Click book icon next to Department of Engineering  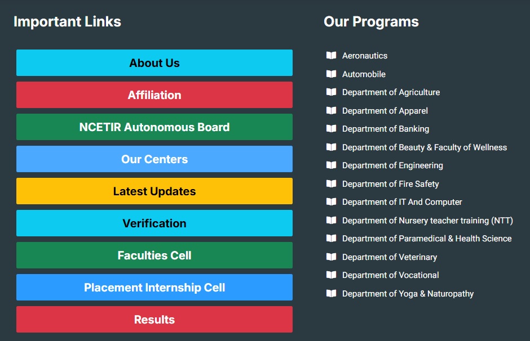[332, 165]
